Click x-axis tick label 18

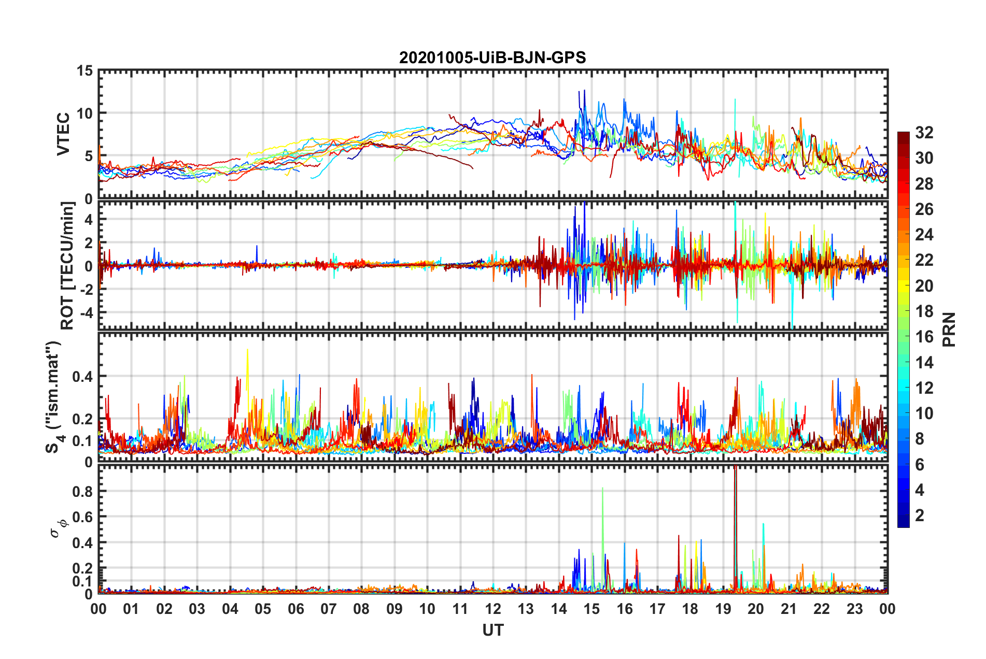[x=690, y=609]
